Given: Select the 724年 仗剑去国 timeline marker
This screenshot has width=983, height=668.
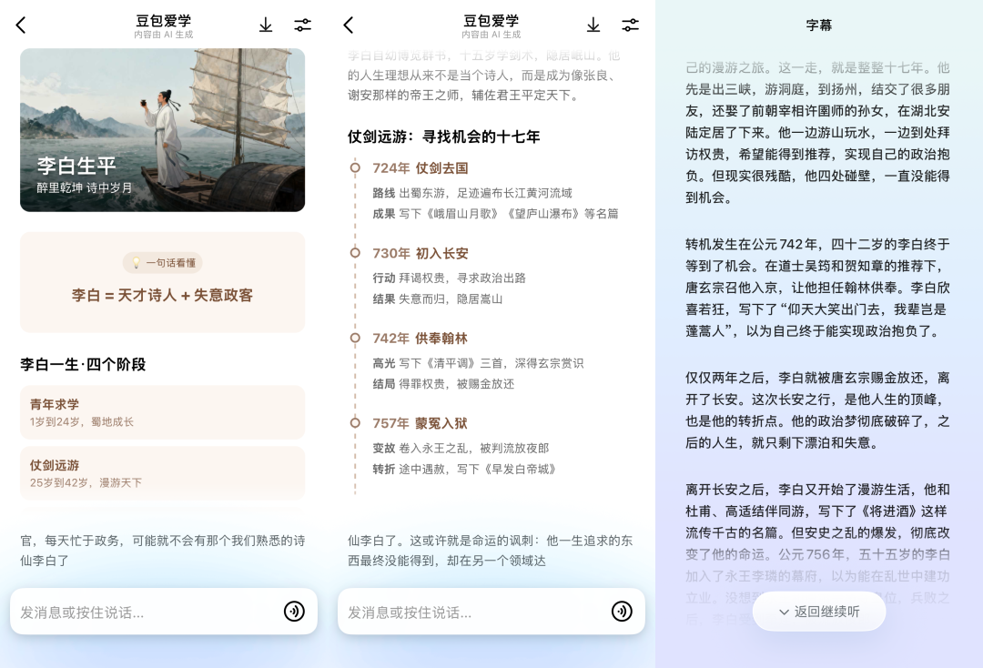Looking at the screenshot, I should click(355, 168).
